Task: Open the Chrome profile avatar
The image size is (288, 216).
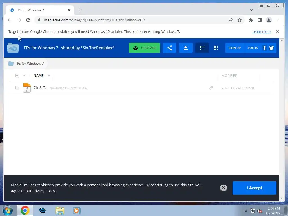Action: click(269, 20)
